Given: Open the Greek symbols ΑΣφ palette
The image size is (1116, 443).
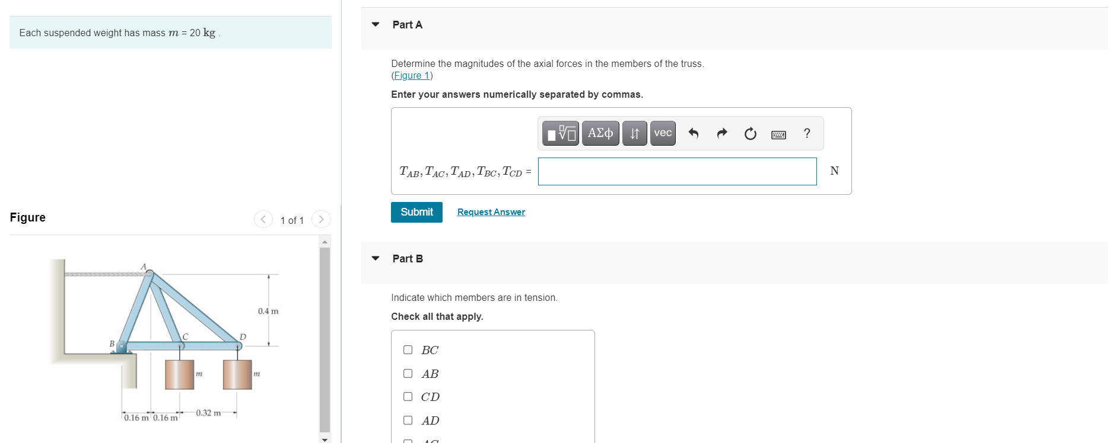Looking at the screenshot, I should tap(599, 133).
